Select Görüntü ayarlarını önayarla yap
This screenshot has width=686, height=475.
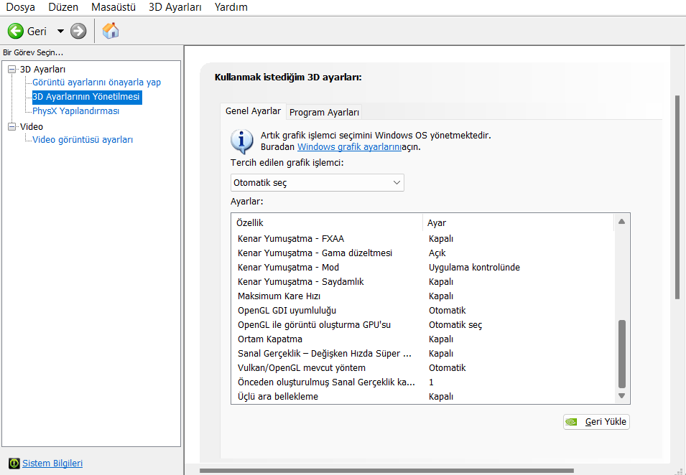(x=97, y=82)
